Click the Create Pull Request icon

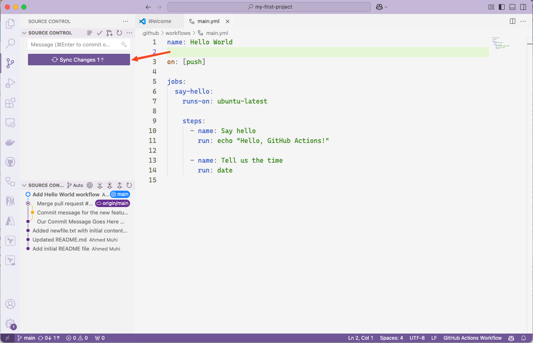109,33
